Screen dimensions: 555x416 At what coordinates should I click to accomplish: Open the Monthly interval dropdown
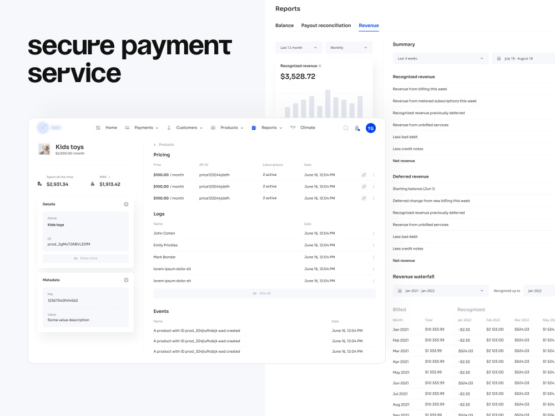(349, 48)
